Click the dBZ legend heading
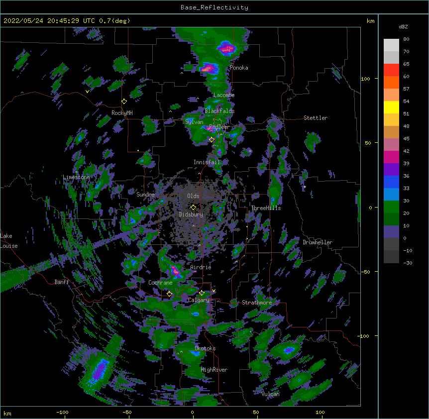 403,27
